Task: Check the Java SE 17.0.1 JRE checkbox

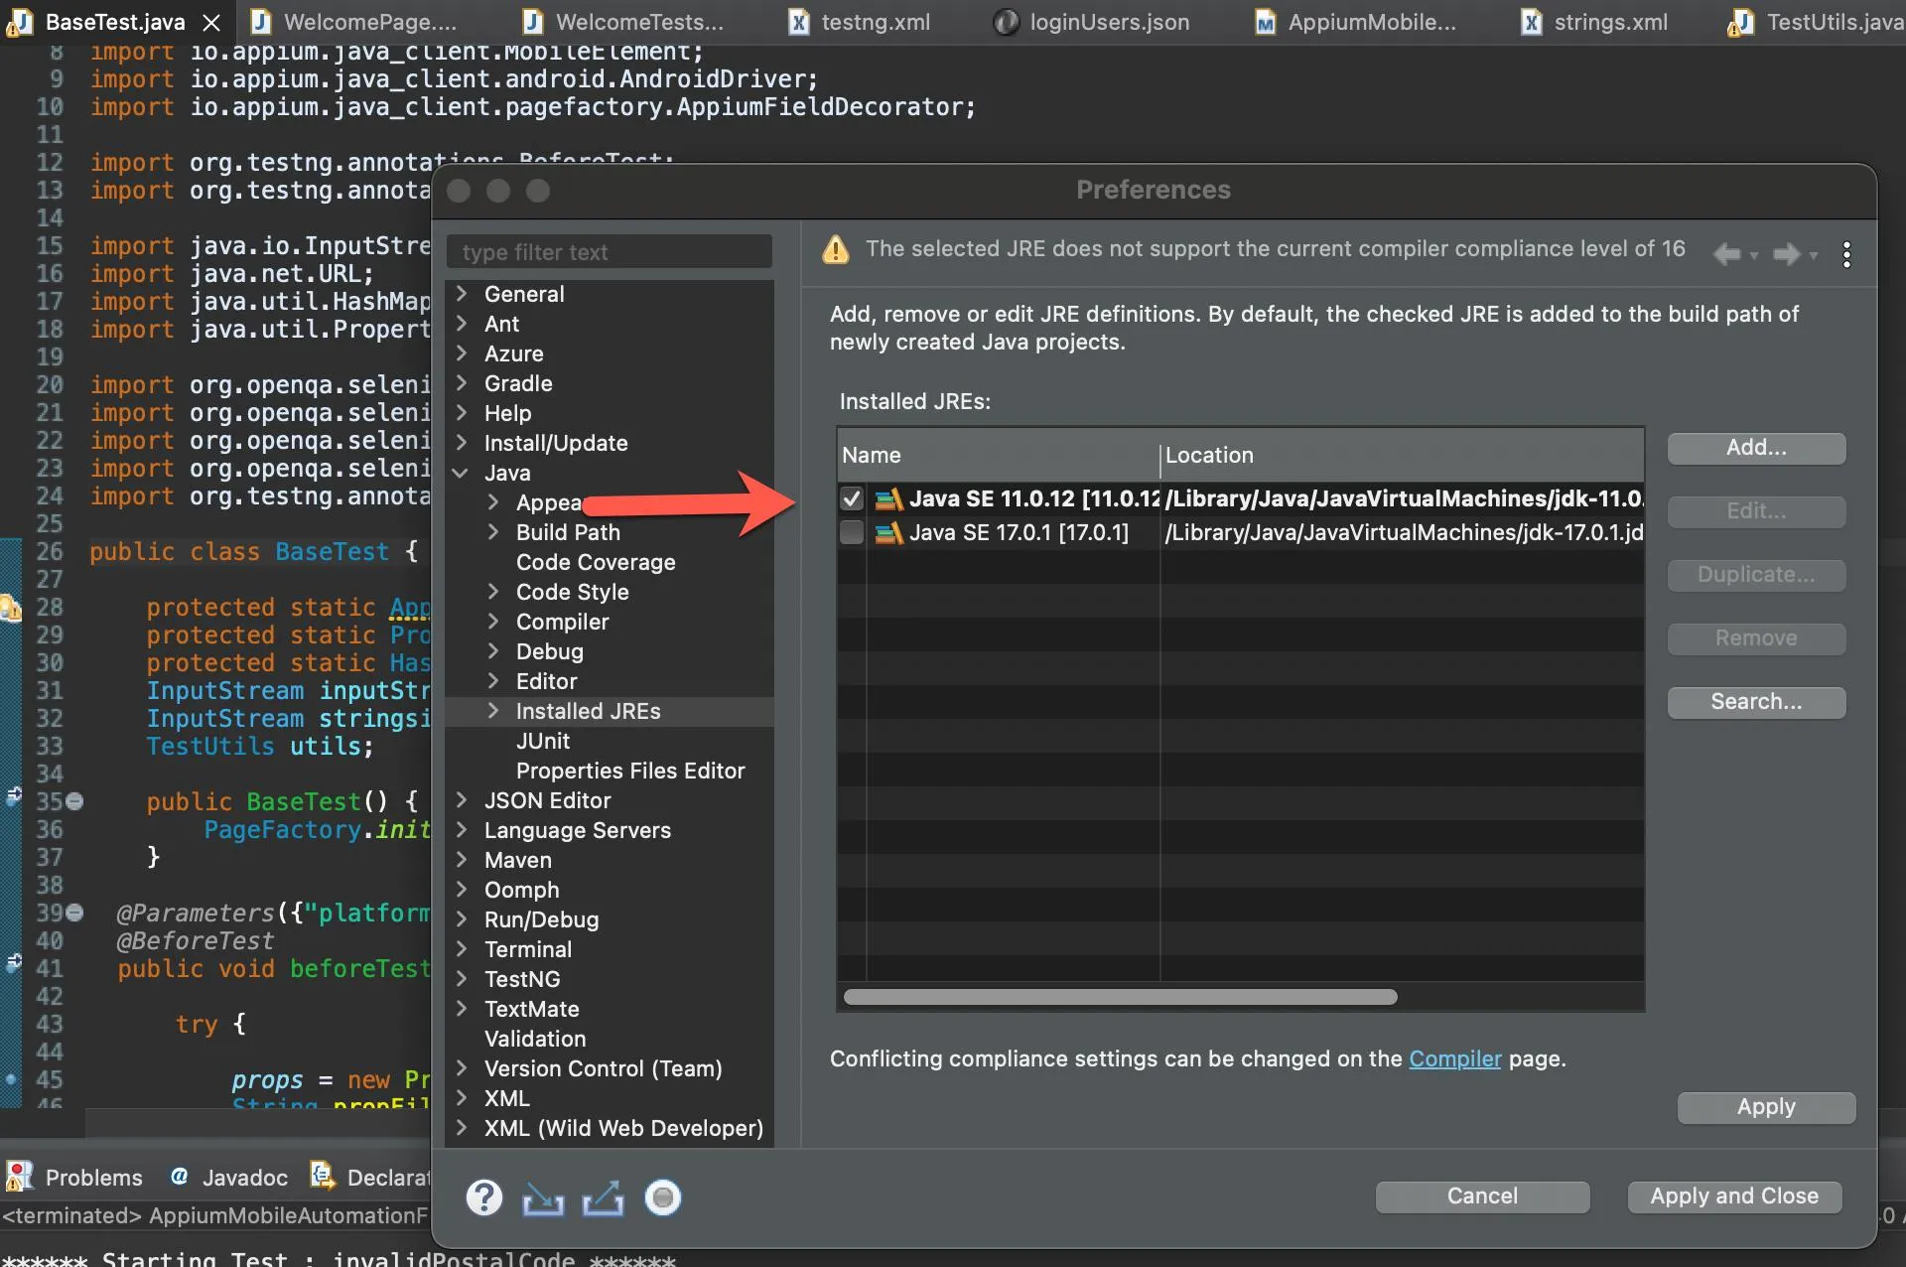Action: click(x=851, y=533)
